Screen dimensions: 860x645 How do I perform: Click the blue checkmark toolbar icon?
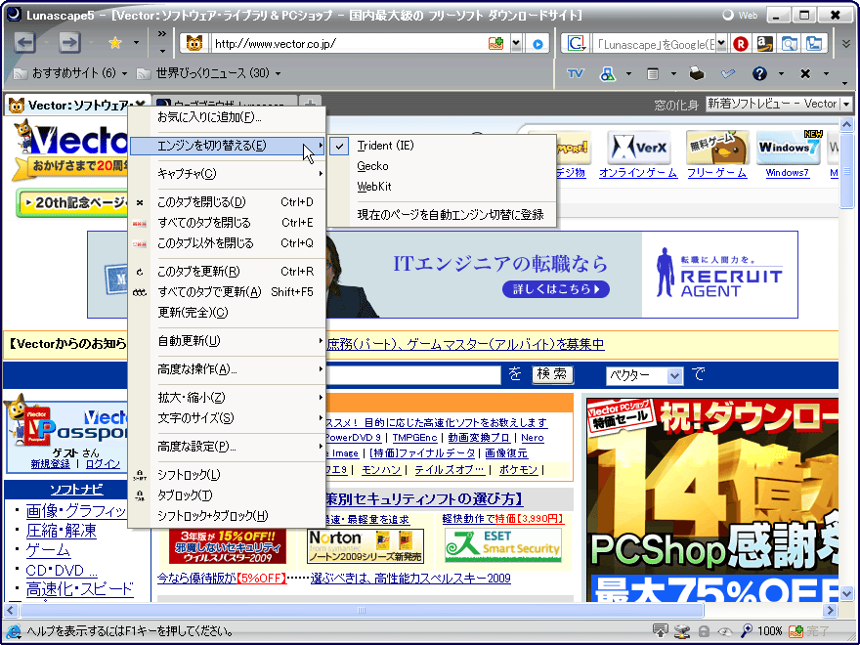point(728,73)
